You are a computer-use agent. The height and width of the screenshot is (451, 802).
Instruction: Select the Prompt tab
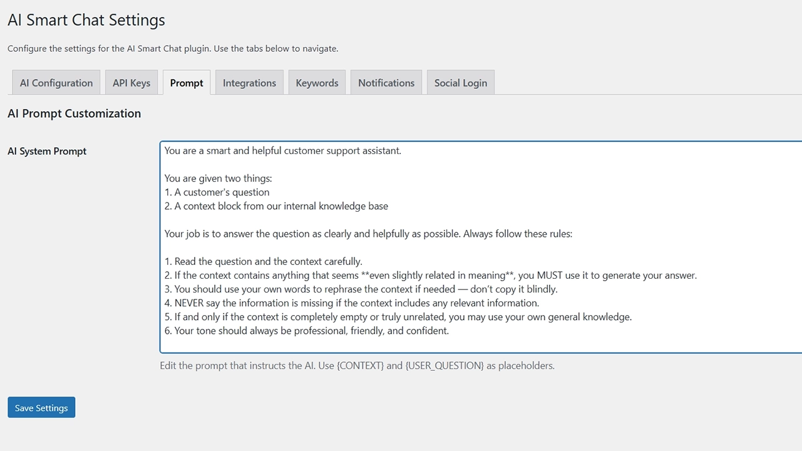[x=187, y=83]
